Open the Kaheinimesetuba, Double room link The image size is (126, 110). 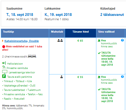pos(22,41)
